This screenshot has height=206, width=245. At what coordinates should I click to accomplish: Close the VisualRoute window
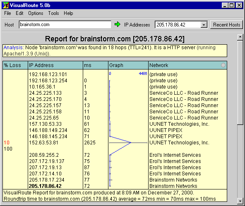[x=239, y=5]
